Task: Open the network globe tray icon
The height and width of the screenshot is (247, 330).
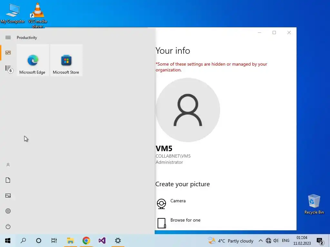Action: pos(268,241)
